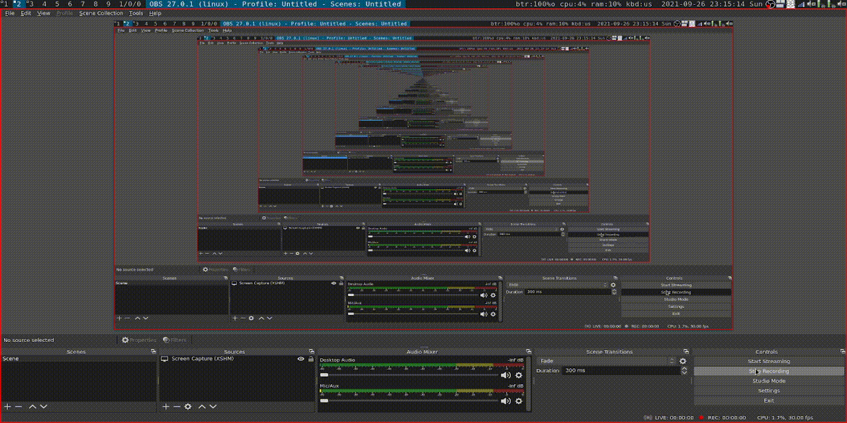
Task: Open source properties gear in Sources toolbar
Action: click(x=188, y=407)
